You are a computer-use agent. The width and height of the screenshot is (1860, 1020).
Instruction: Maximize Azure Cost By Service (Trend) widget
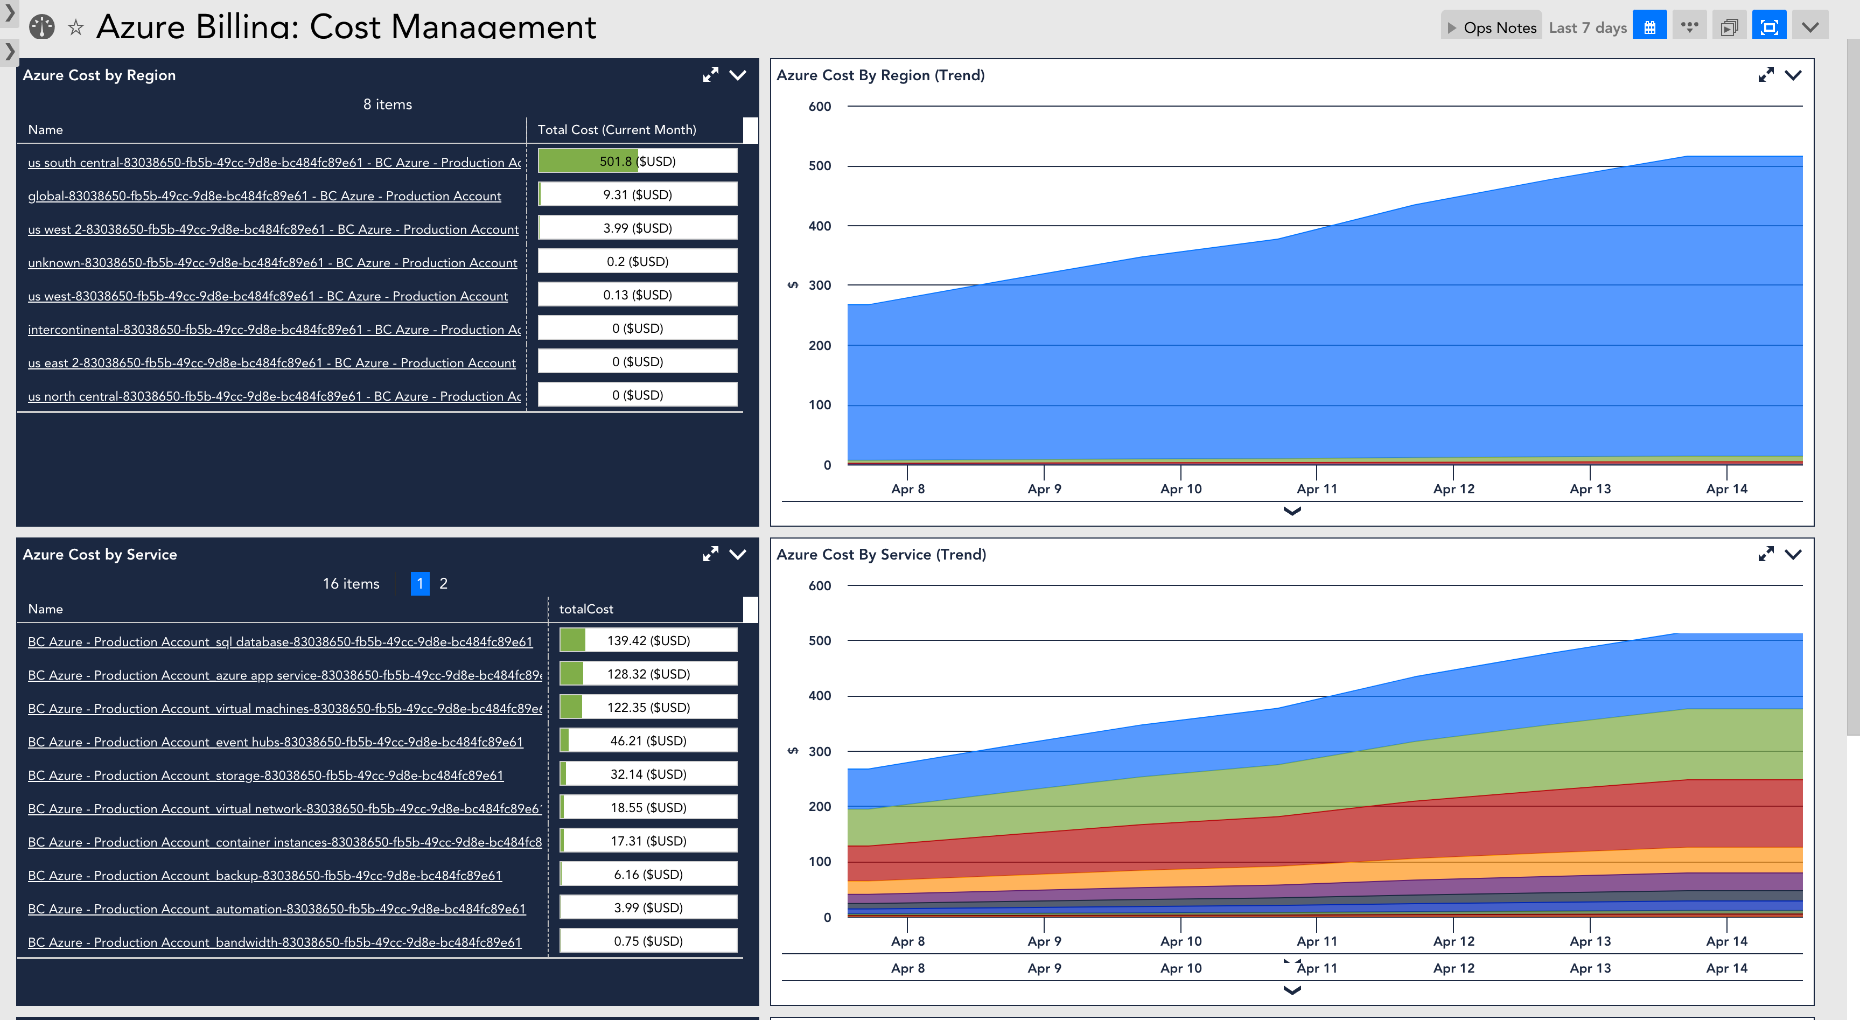[1765, 554]
